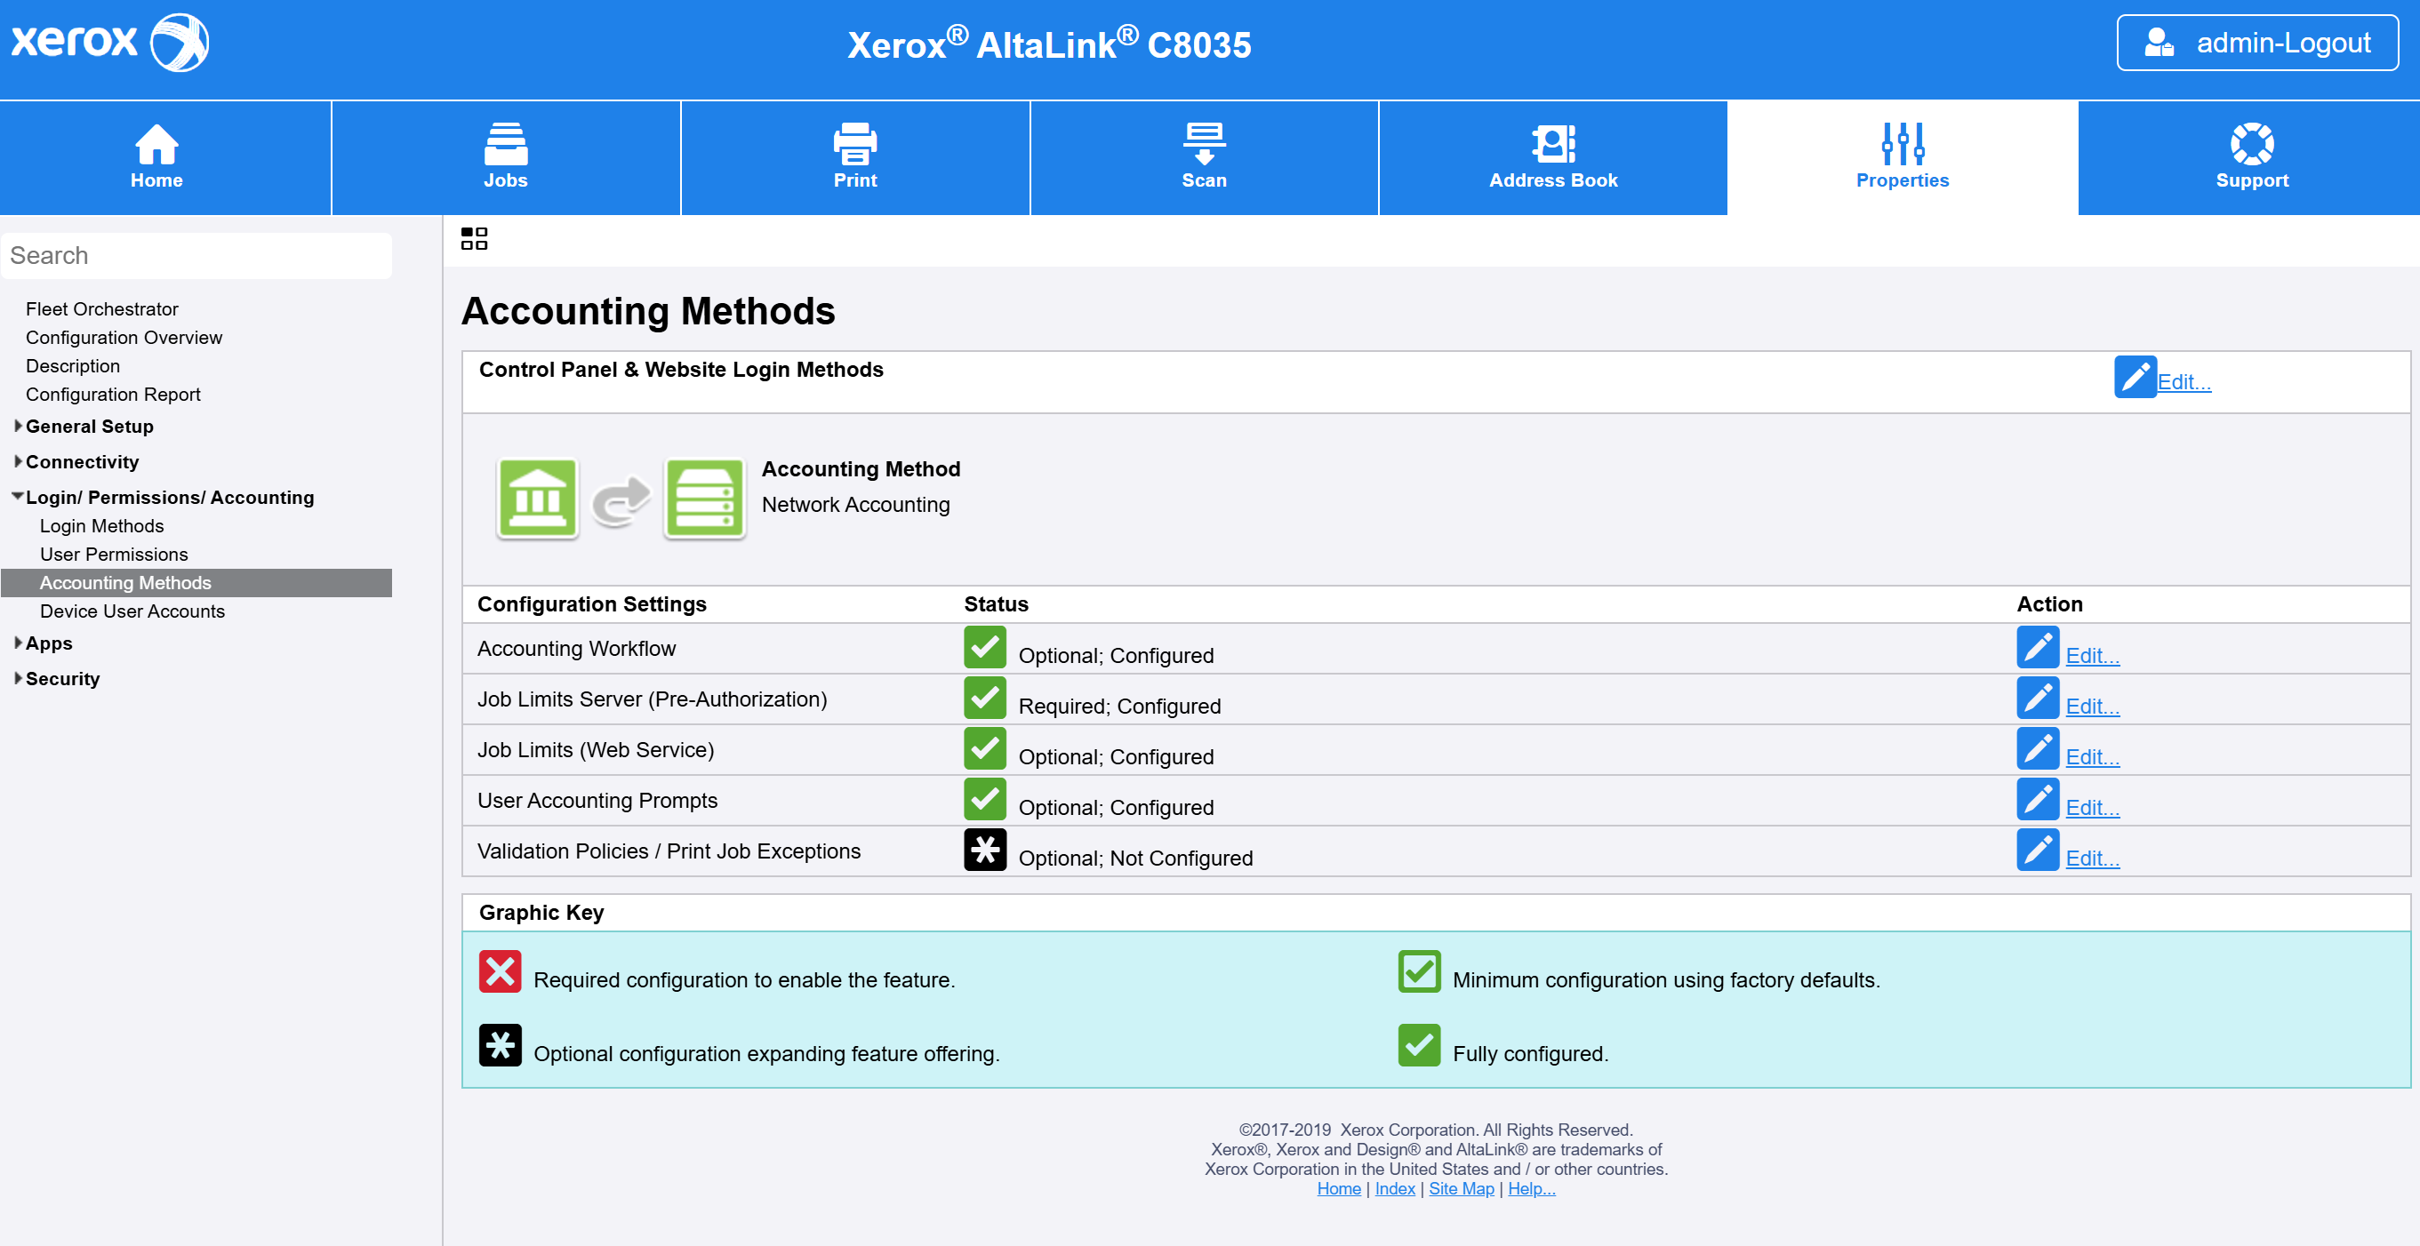This screenshot has height=1246, width=2420.
Task: Click the grid view icon above page title
Action: 475,238
